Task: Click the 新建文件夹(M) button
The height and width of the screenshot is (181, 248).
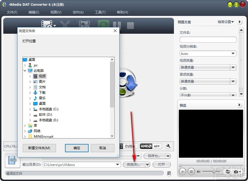Action: (40, 148)
